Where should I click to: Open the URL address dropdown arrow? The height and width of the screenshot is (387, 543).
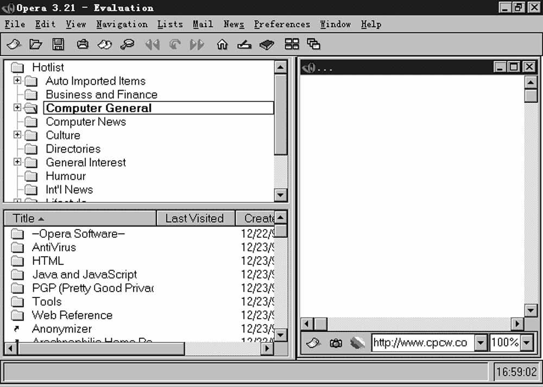(481, 343)
